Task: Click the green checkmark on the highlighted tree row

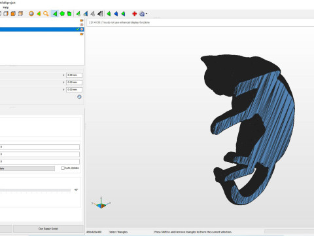Action: coord(78,29)
